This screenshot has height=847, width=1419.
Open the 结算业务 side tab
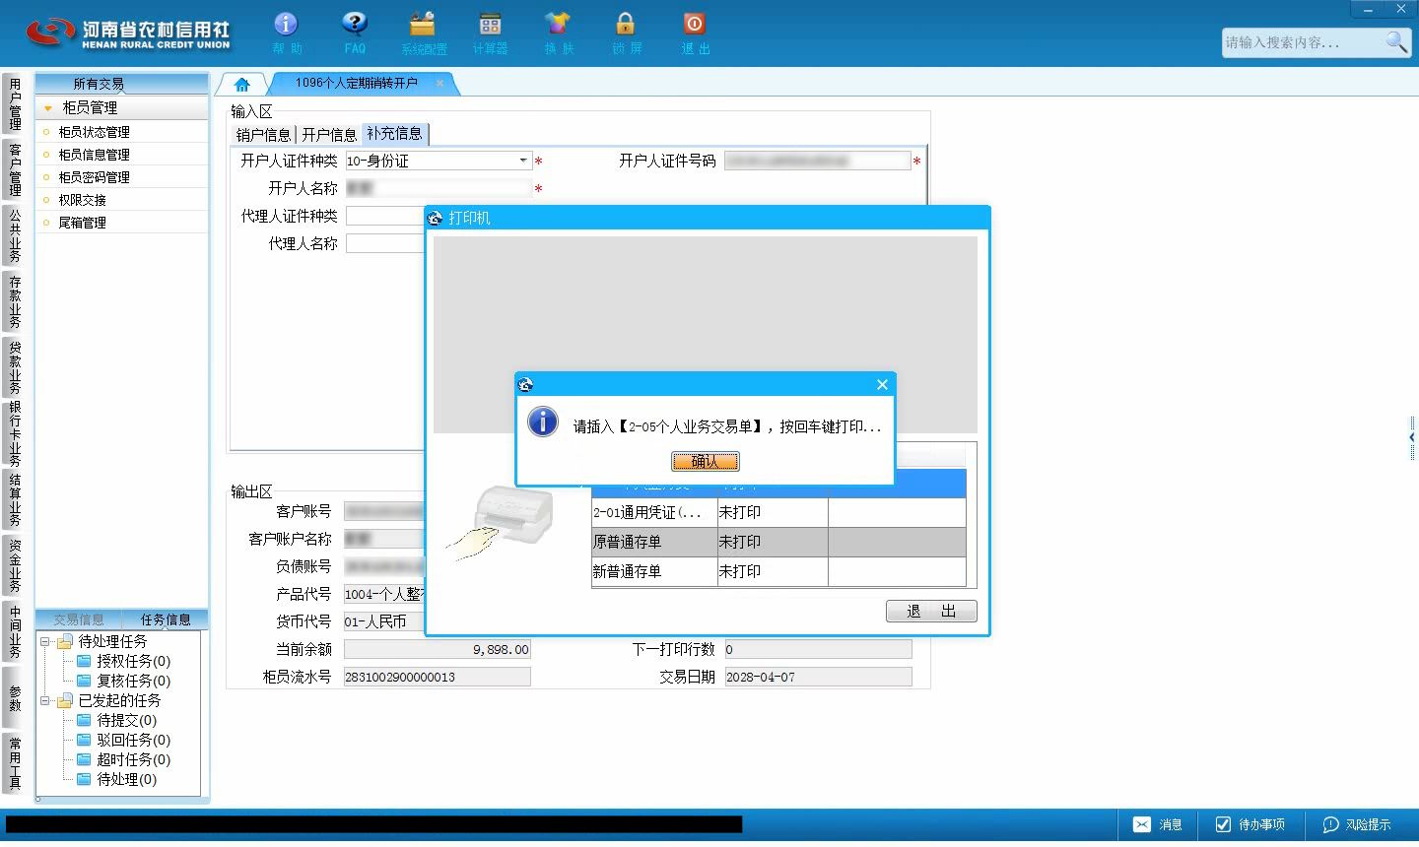click(x=14, y=500)
